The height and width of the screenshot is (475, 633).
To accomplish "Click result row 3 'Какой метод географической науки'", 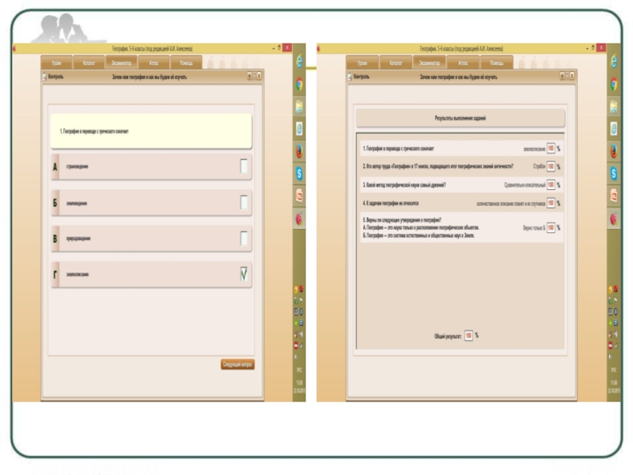I will tap(461, 185).
